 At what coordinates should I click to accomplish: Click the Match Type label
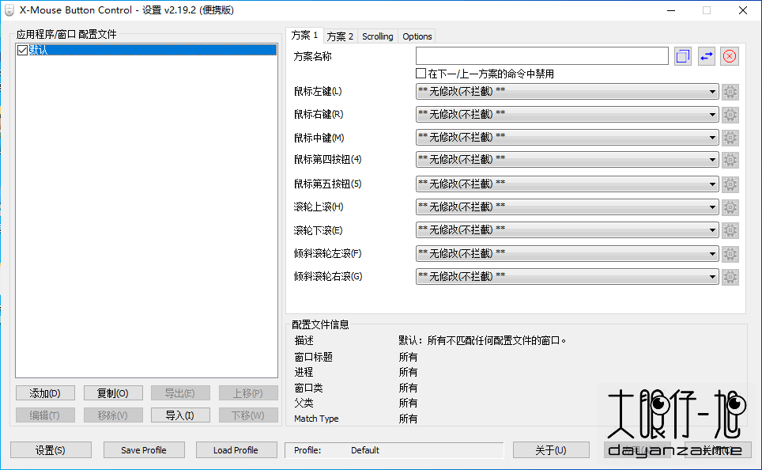pos(316,419)
